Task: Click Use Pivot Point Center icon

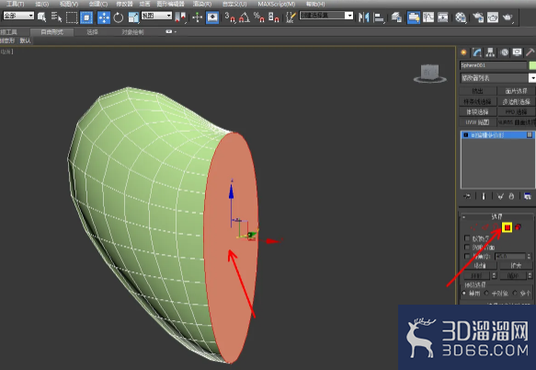Action: pos(180,17)
